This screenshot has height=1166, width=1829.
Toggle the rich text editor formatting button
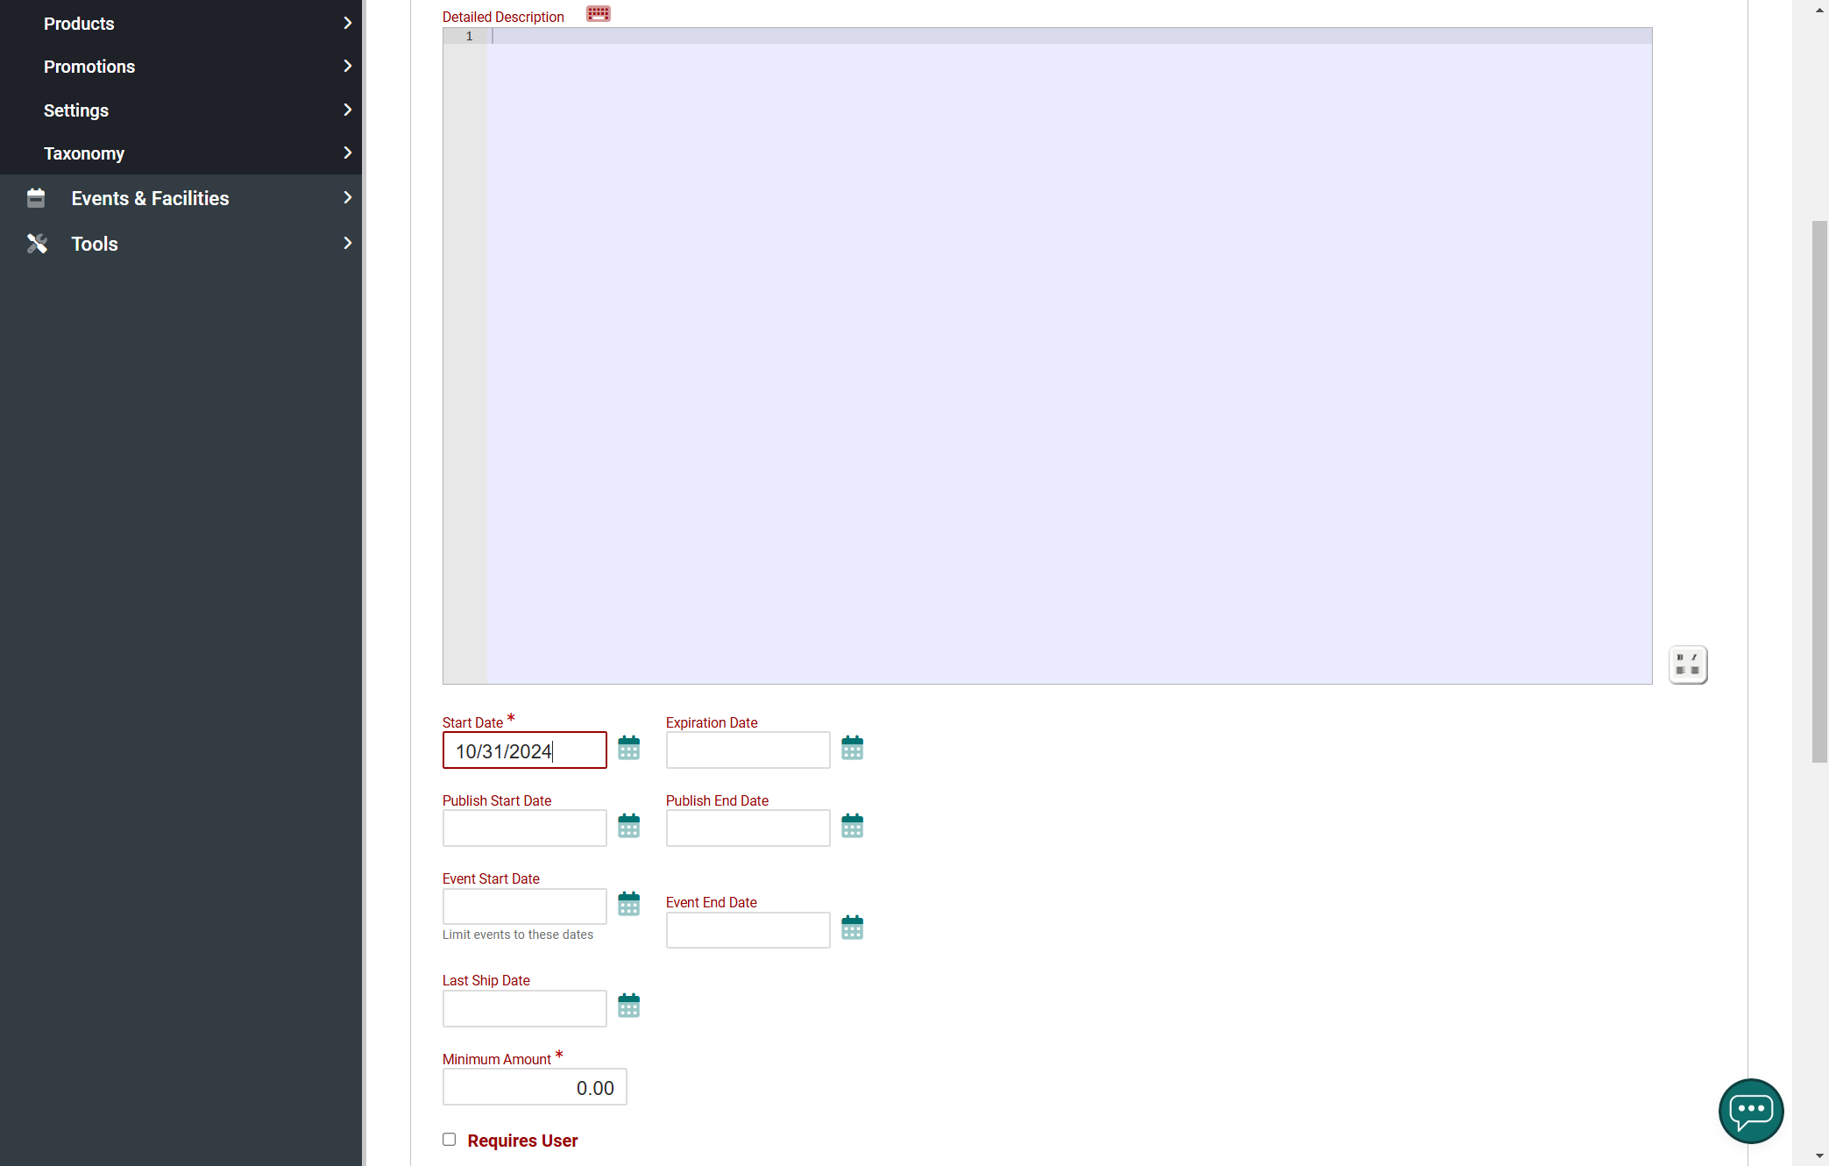click(x=1688, y=665)
